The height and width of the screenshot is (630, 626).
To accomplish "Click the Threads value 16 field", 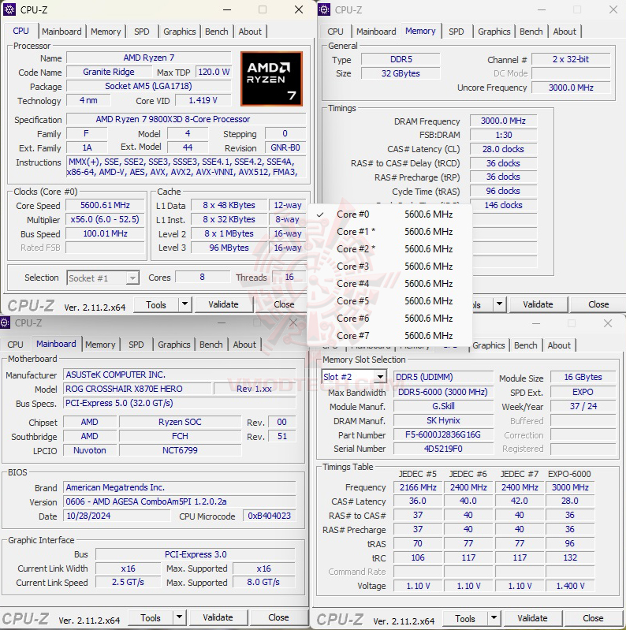I will [289, 277].
